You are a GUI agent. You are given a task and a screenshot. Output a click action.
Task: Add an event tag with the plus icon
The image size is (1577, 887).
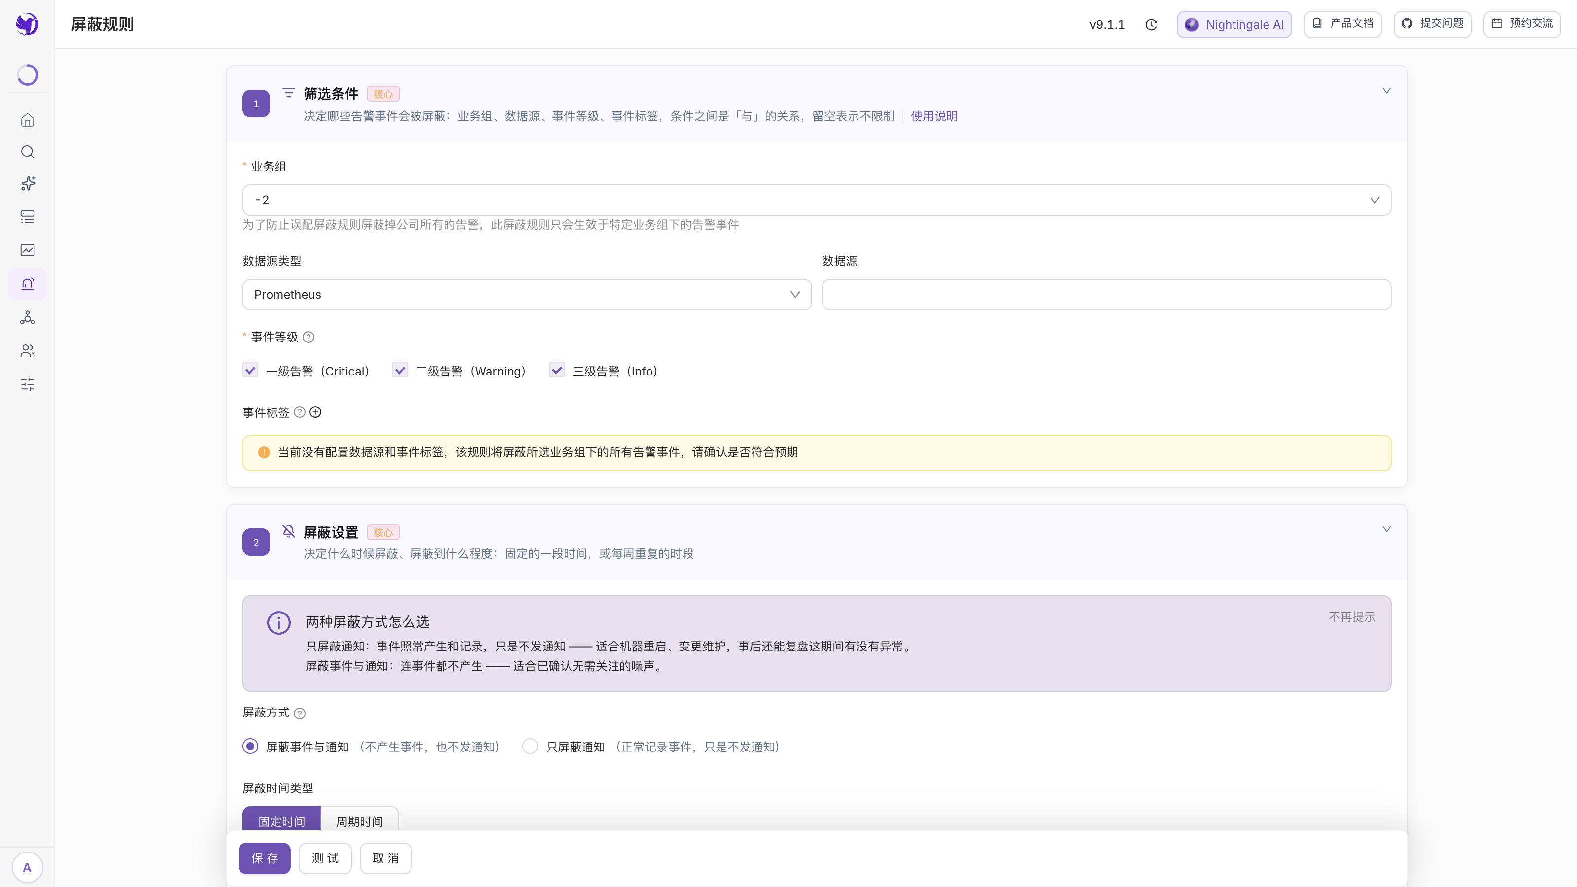[315, 412]
